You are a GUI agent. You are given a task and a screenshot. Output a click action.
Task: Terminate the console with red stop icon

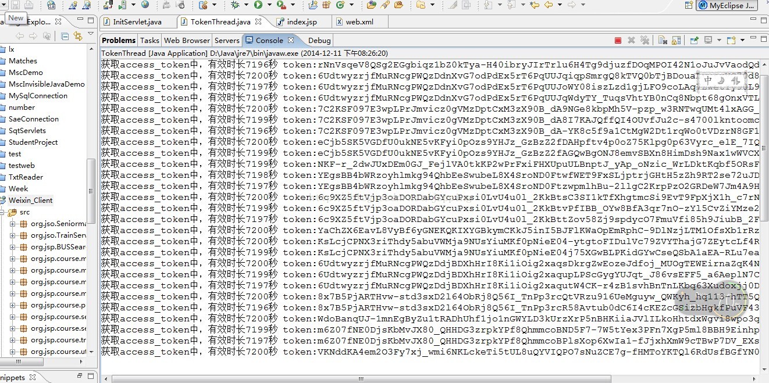click(618, 40)
